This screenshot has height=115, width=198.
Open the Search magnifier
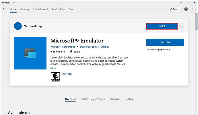pyautogui.click(x=170, y=9)
